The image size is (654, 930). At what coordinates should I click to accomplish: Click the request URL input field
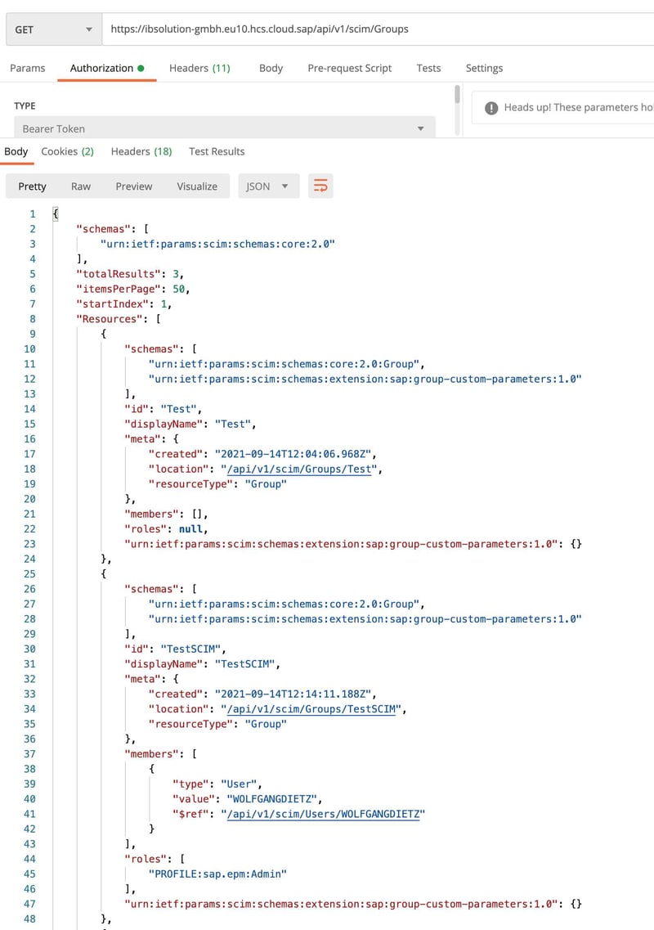pos(379,29)
